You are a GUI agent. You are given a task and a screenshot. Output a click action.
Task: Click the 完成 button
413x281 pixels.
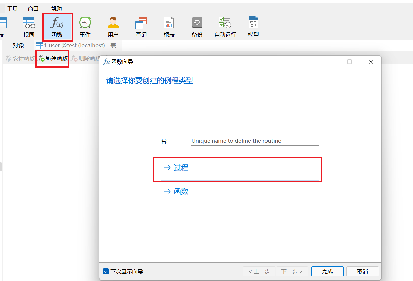click(327, 271)
